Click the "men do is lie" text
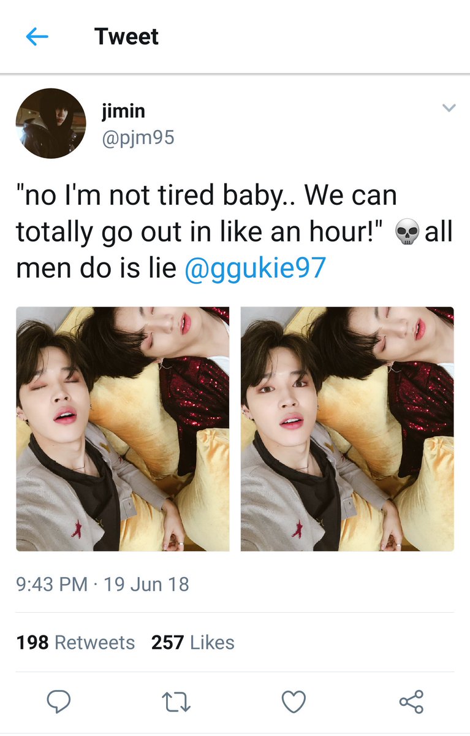This screenshot has height=736, width=470. tap(97, 269)
